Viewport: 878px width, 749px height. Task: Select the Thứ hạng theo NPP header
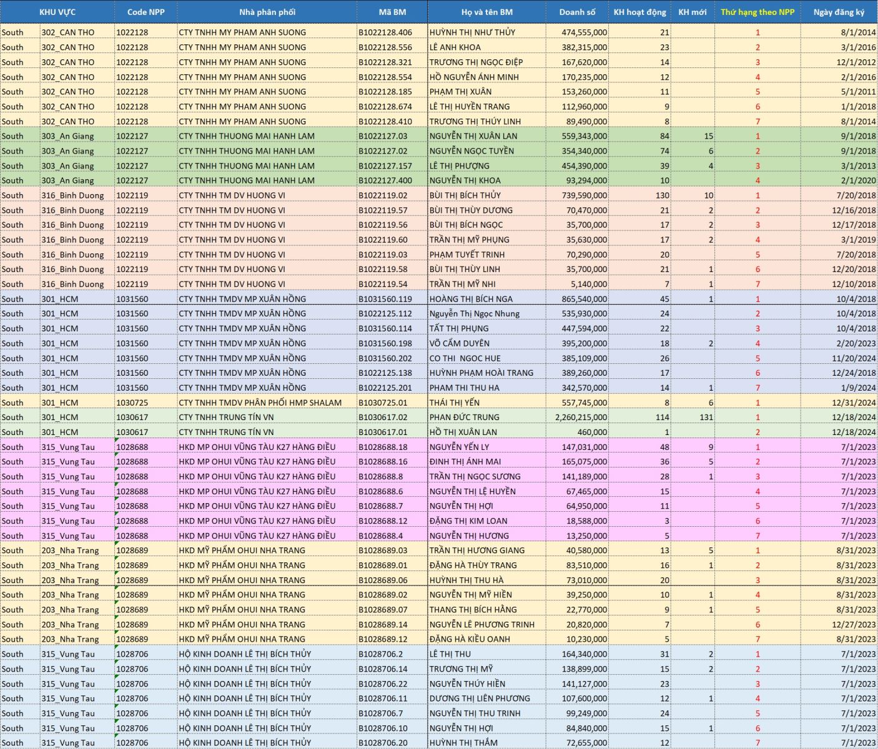coord(757,12)
